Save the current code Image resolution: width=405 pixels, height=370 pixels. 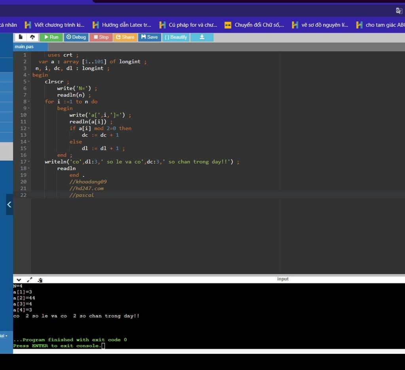(150, 37)
